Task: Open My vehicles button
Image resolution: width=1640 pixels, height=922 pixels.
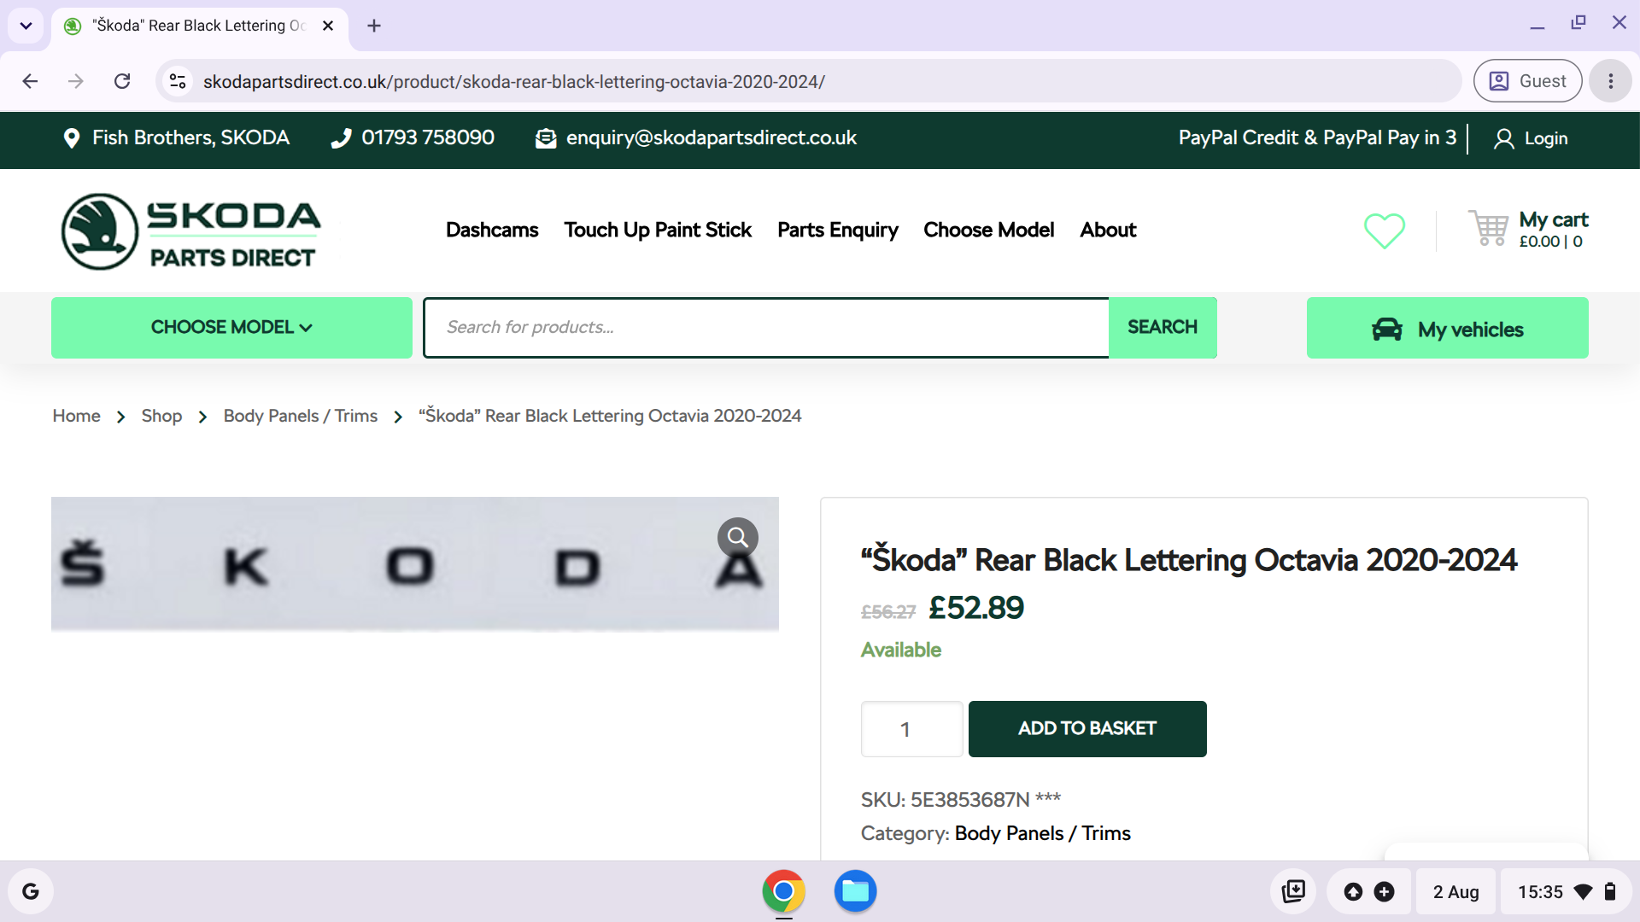Action: pyautogui.click(x=1448, y=328)
